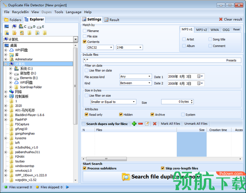Click the folder tree vertical scrollbar thumb
The height and width of the screenshot is (193, 246).
[x=75, y=86]
